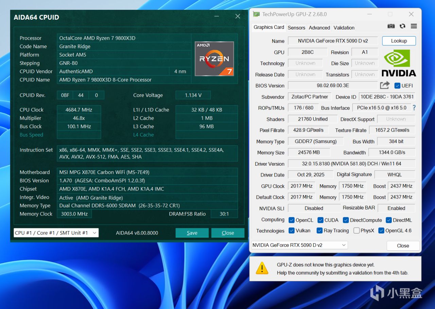Click the CPU Clock value "4684.7 MHz"
The image size is (435, 309).
[x=79, y=110]
